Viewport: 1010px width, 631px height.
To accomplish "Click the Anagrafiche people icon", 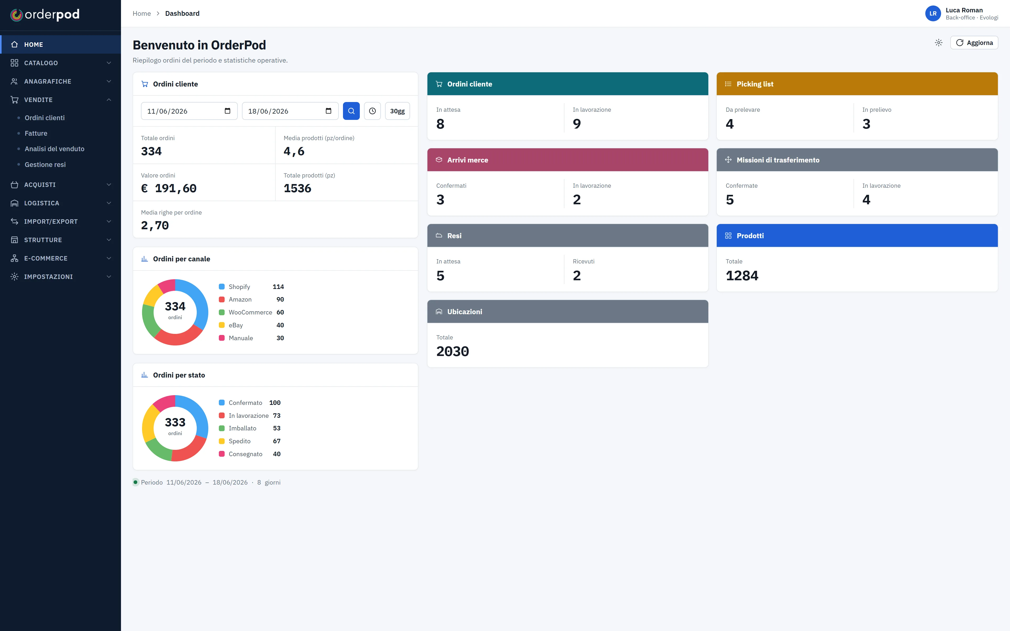I will pos(15,82).
